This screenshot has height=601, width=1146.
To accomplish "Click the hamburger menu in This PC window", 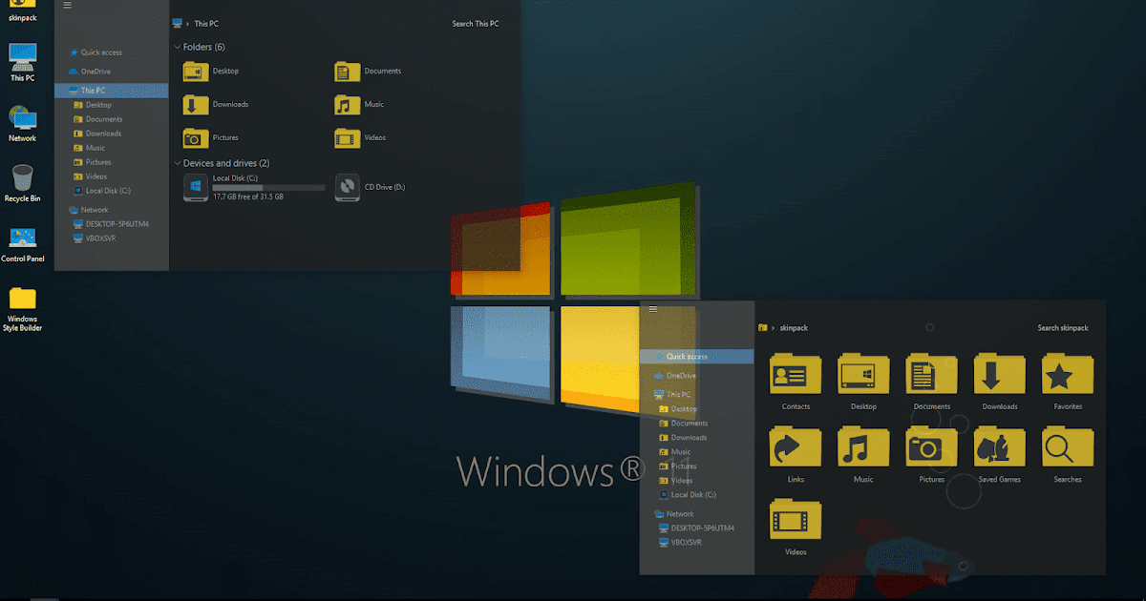I will (67, 5).
